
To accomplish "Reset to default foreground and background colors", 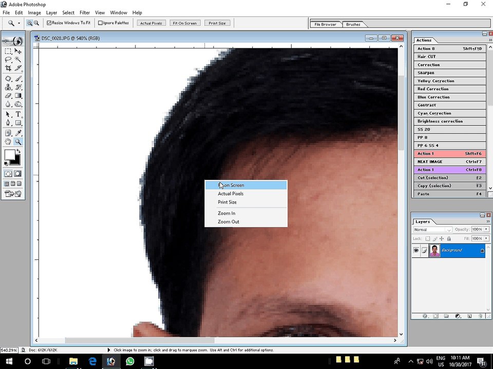I will 6,163.
